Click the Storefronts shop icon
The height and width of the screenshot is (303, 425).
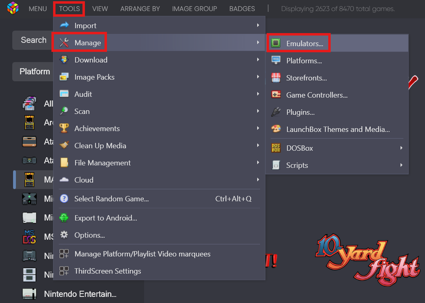point(276,78)
